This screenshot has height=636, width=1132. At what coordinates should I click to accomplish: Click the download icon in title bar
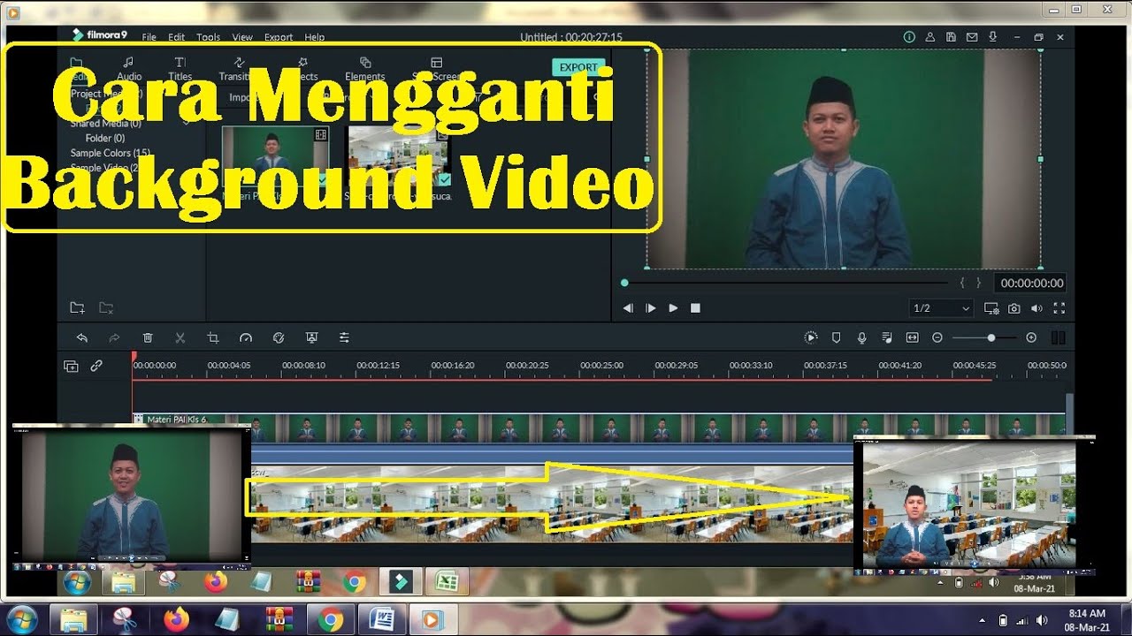click(993, 37)
